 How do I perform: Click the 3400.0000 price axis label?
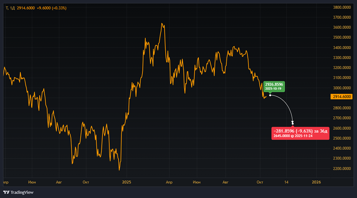pyautogui.click(x=342, y=48)
